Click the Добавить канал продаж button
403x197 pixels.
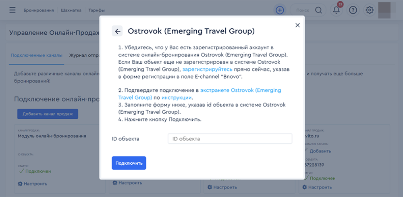(48, 114)
